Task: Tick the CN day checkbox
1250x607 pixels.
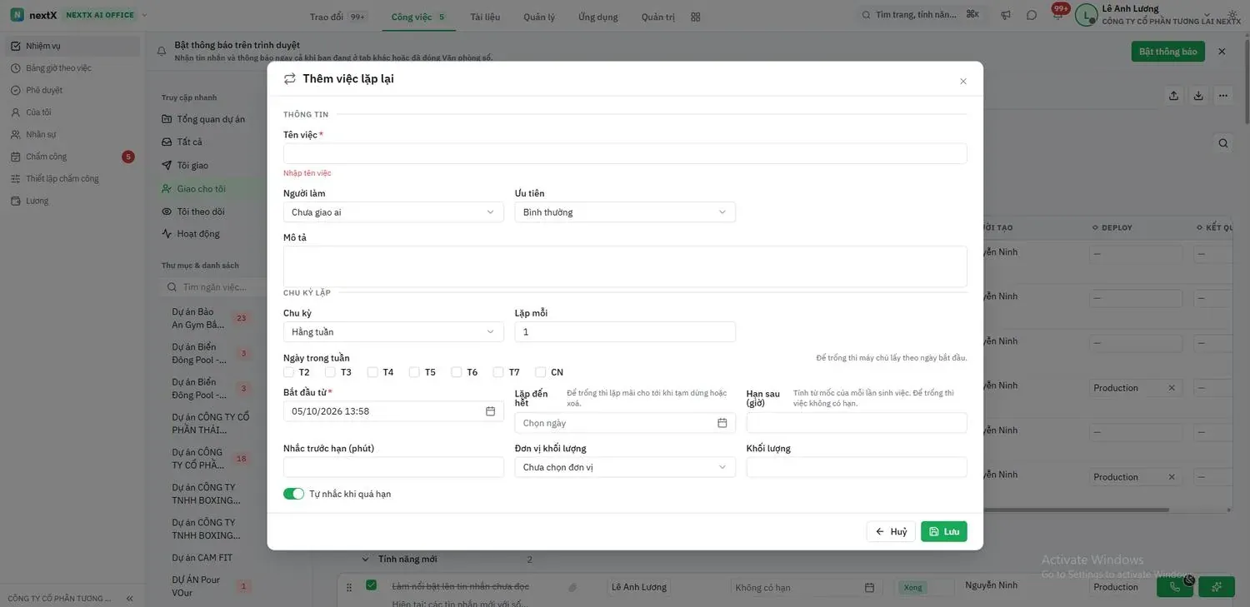Action: 541,372
